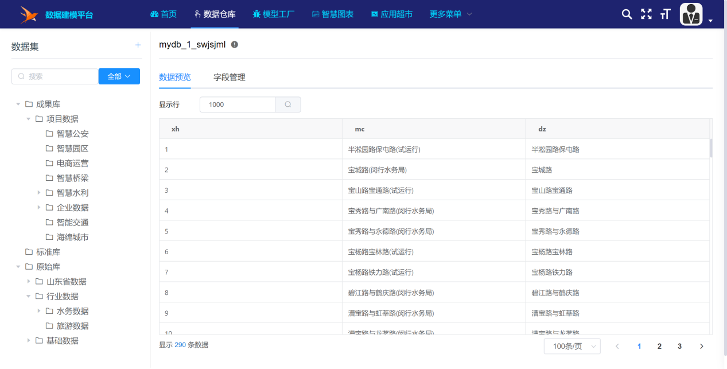727x369 pixels.
Task: Select the 旅游数据 folder
Action: point(72,326)
